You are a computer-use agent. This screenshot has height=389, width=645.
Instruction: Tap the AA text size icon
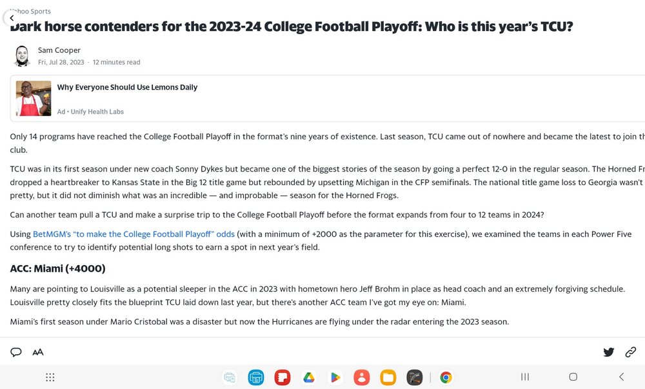click(38, 352)
